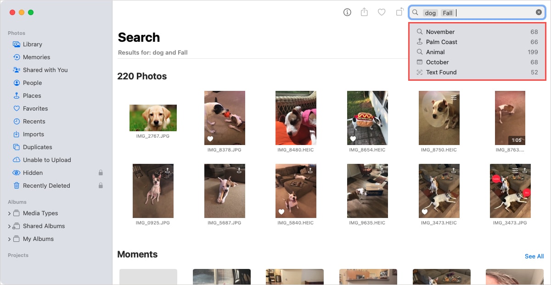Click the Share icon in the toolbar
The image size is (551, 285).
364,12
